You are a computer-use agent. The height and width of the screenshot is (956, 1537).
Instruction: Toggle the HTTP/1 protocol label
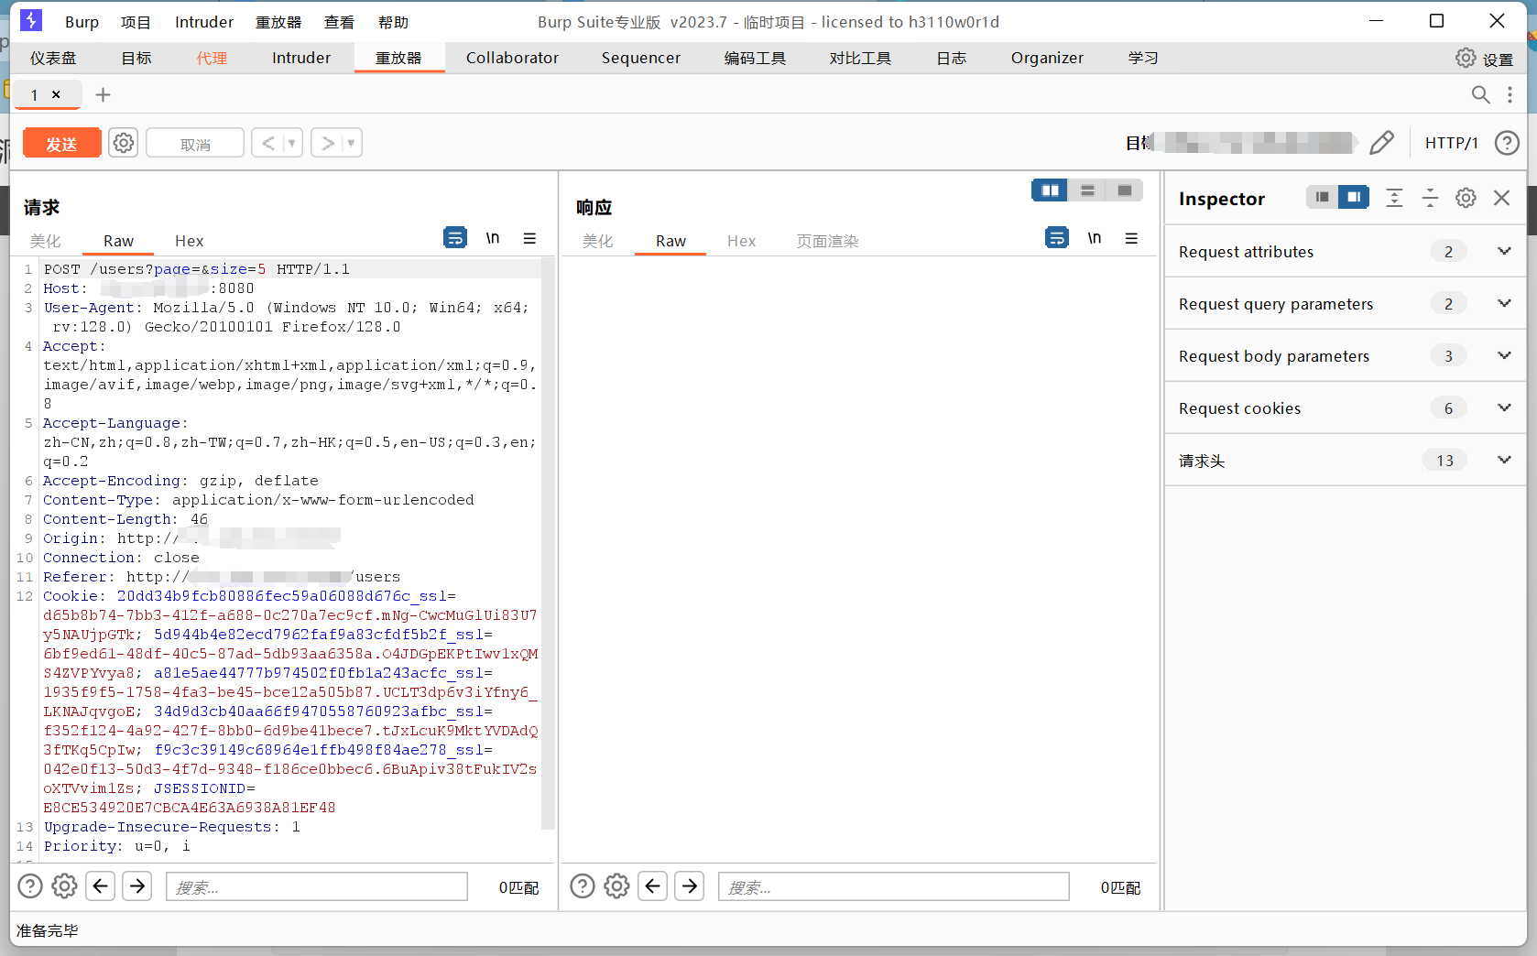point(1452,142)
